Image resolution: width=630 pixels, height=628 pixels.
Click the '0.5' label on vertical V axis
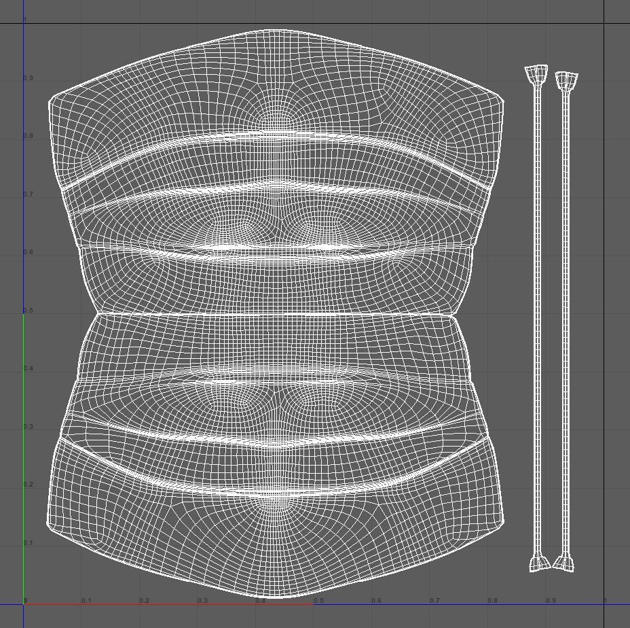coord(28,311)
